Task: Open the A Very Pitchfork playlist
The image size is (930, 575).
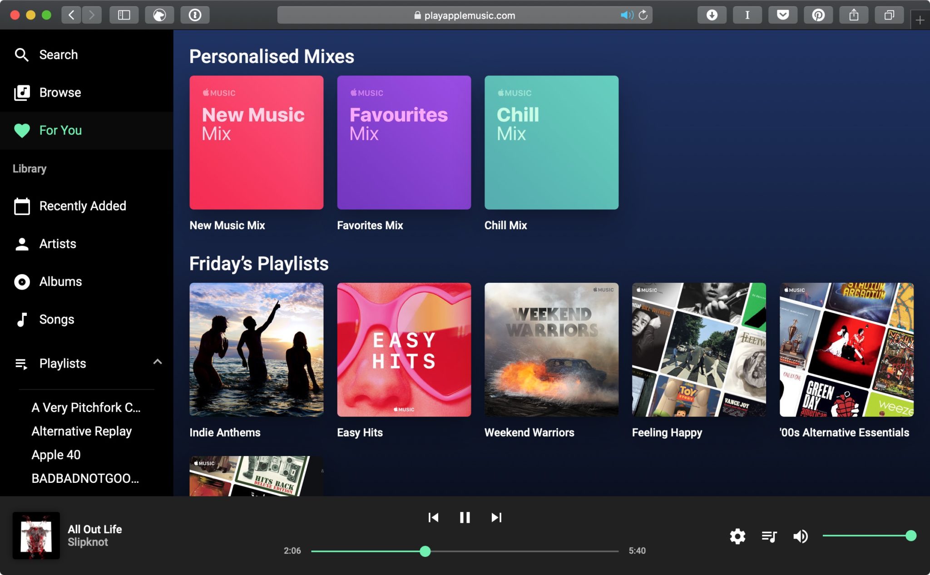Action: pos(86,408)
